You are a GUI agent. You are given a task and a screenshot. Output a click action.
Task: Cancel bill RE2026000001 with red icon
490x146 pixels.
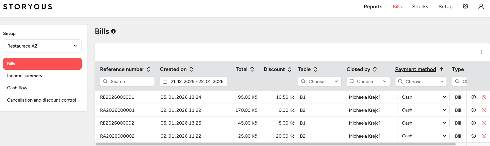[x=484, y=97]
